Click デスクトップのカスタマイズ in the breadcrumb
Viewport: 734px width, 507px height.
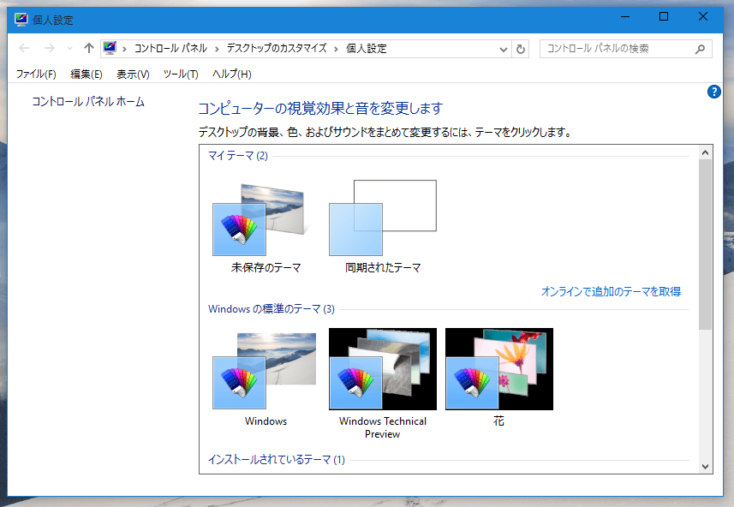[x=277, y=48]
